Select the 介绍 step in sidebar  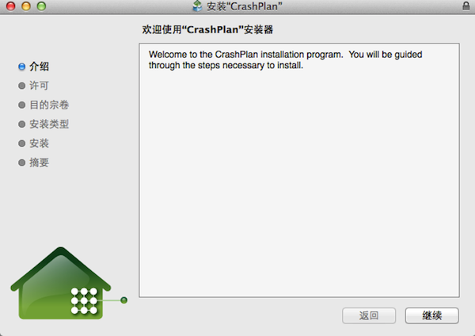39,67
